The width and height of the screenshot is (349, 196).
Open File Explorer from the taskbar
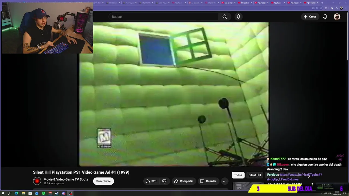23,193
